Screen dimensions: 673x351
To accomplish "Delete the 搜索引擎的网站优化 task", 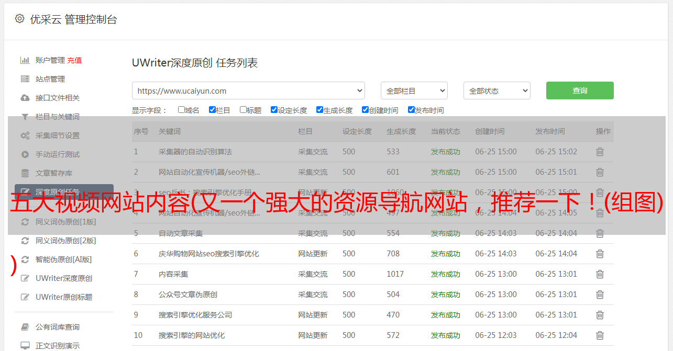I will 600,335.
